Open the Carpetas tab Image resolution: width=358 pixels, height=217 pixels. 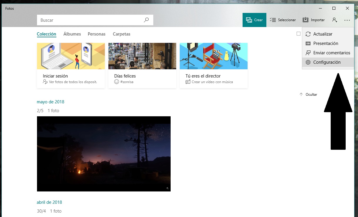[x=121, y=34]
